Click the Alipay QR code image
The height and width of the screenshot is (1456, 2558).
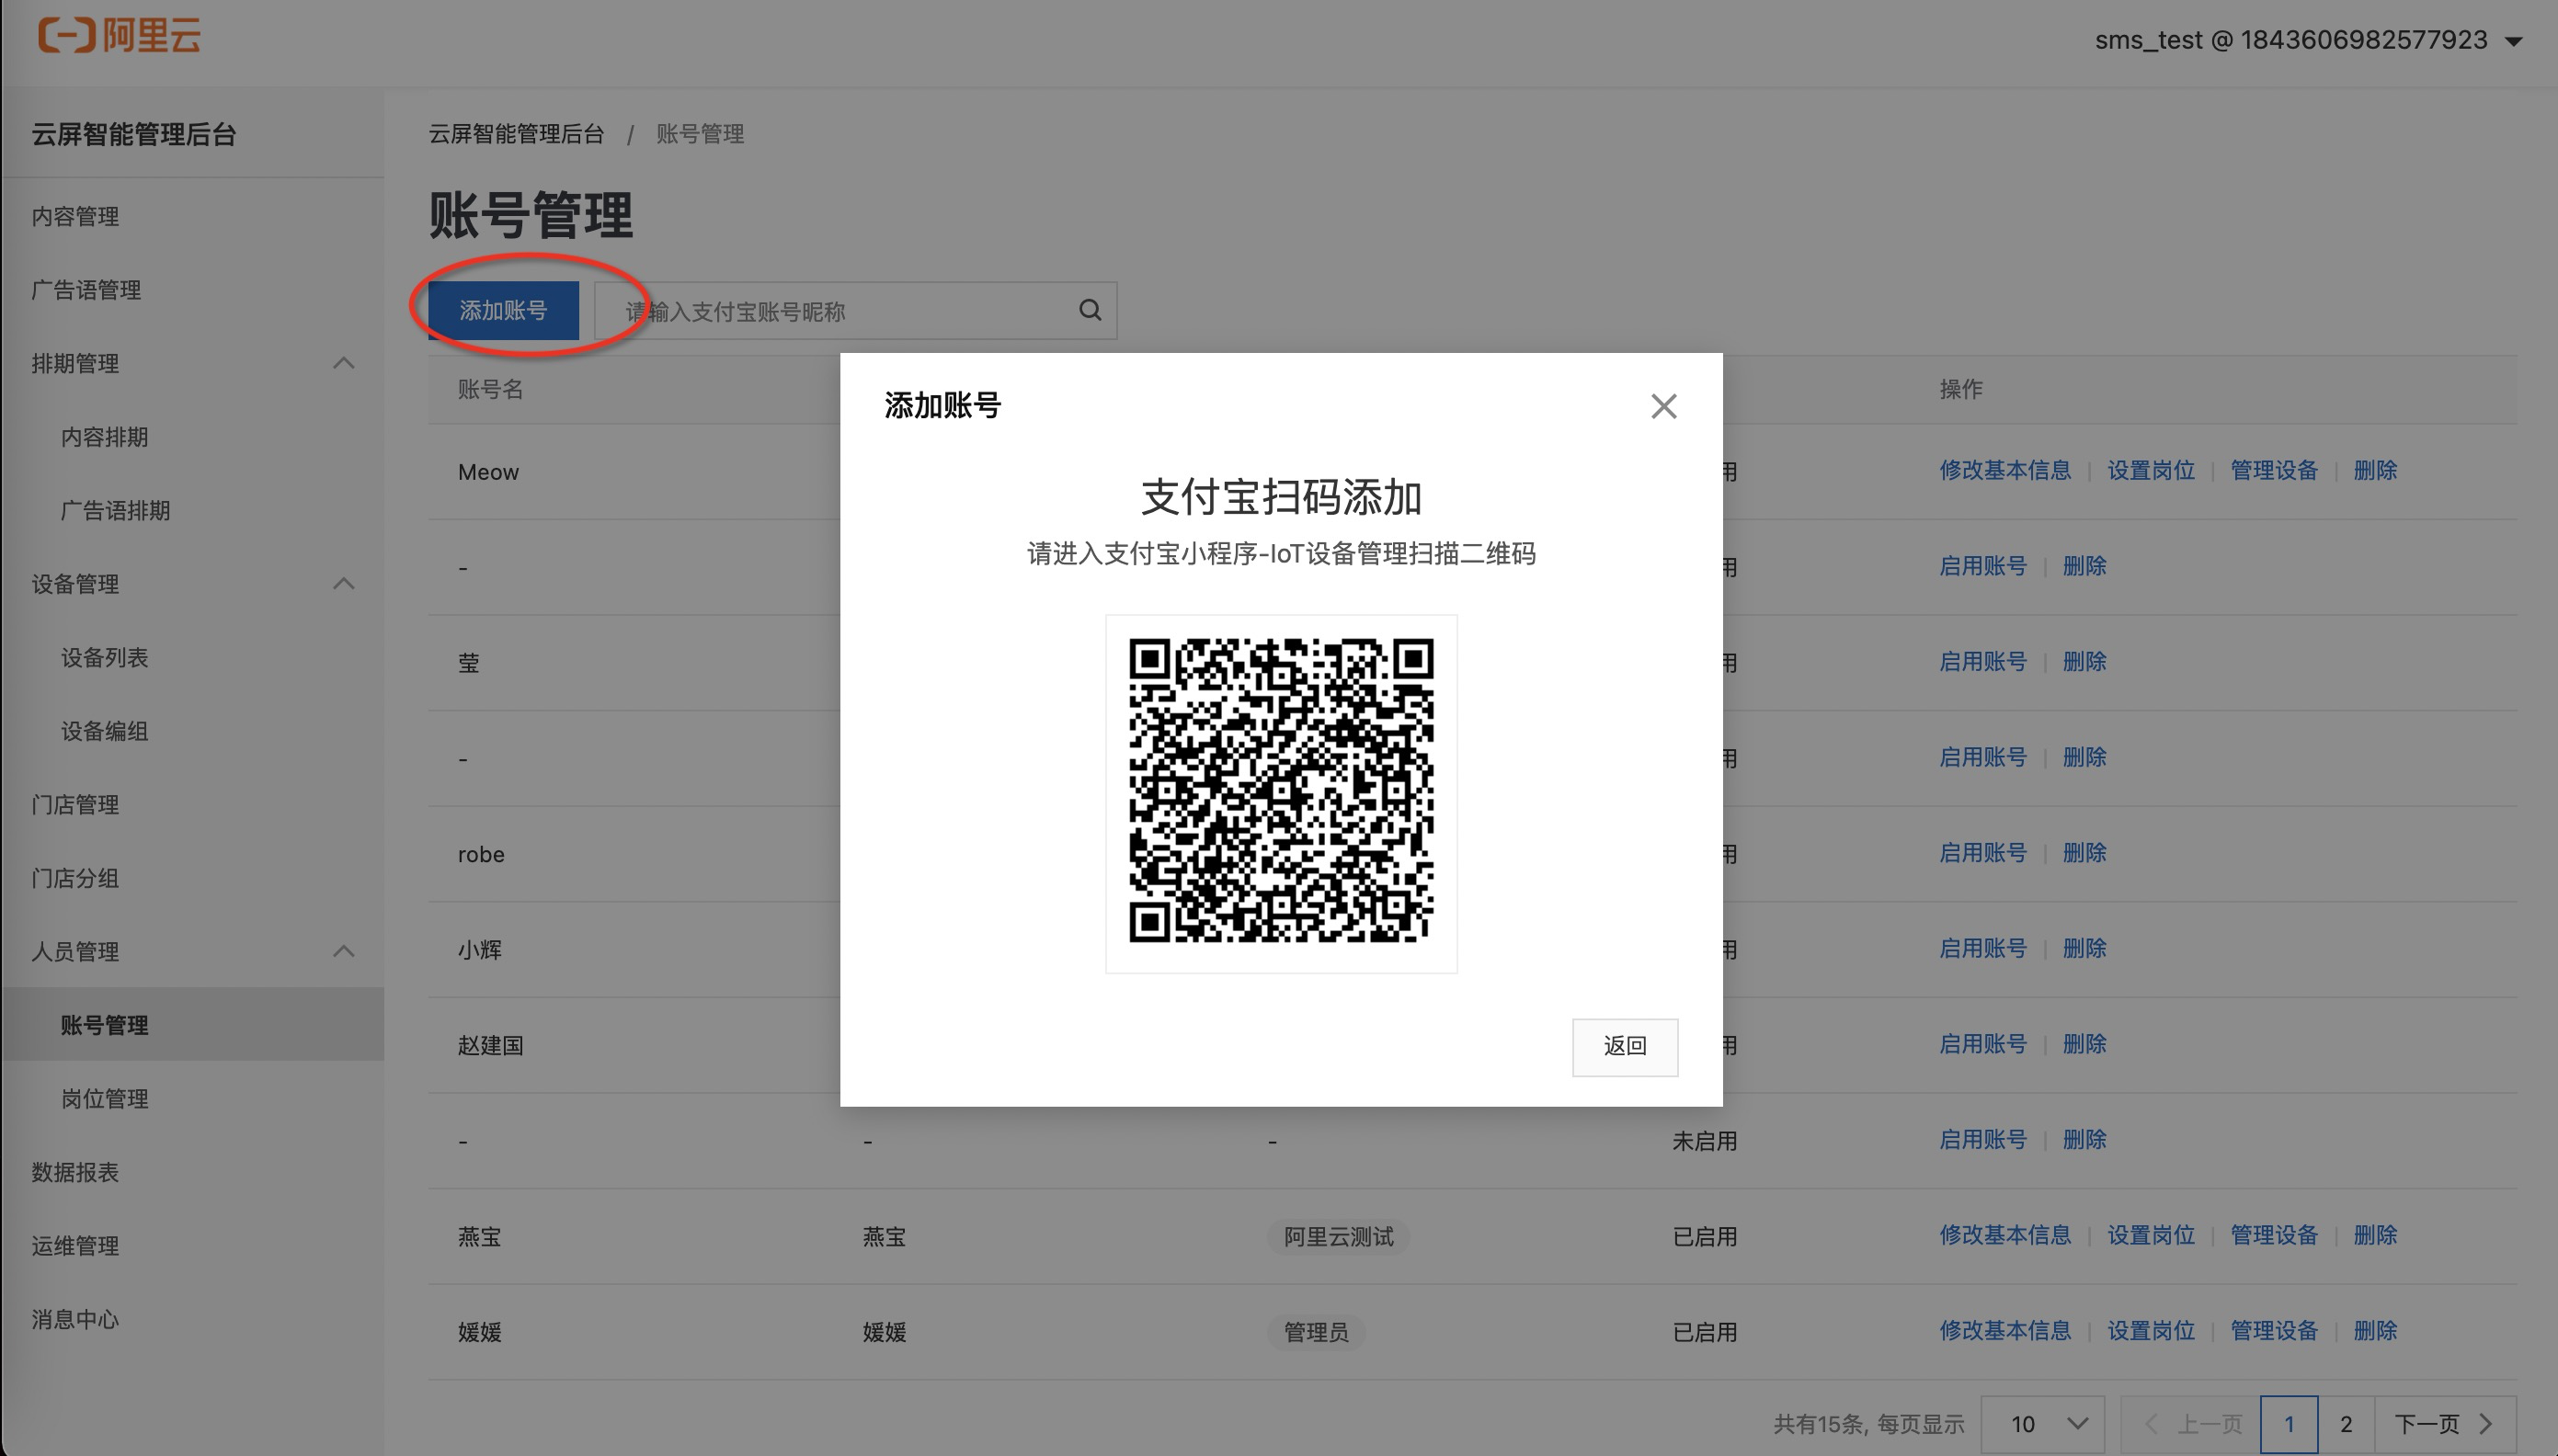1281,791
